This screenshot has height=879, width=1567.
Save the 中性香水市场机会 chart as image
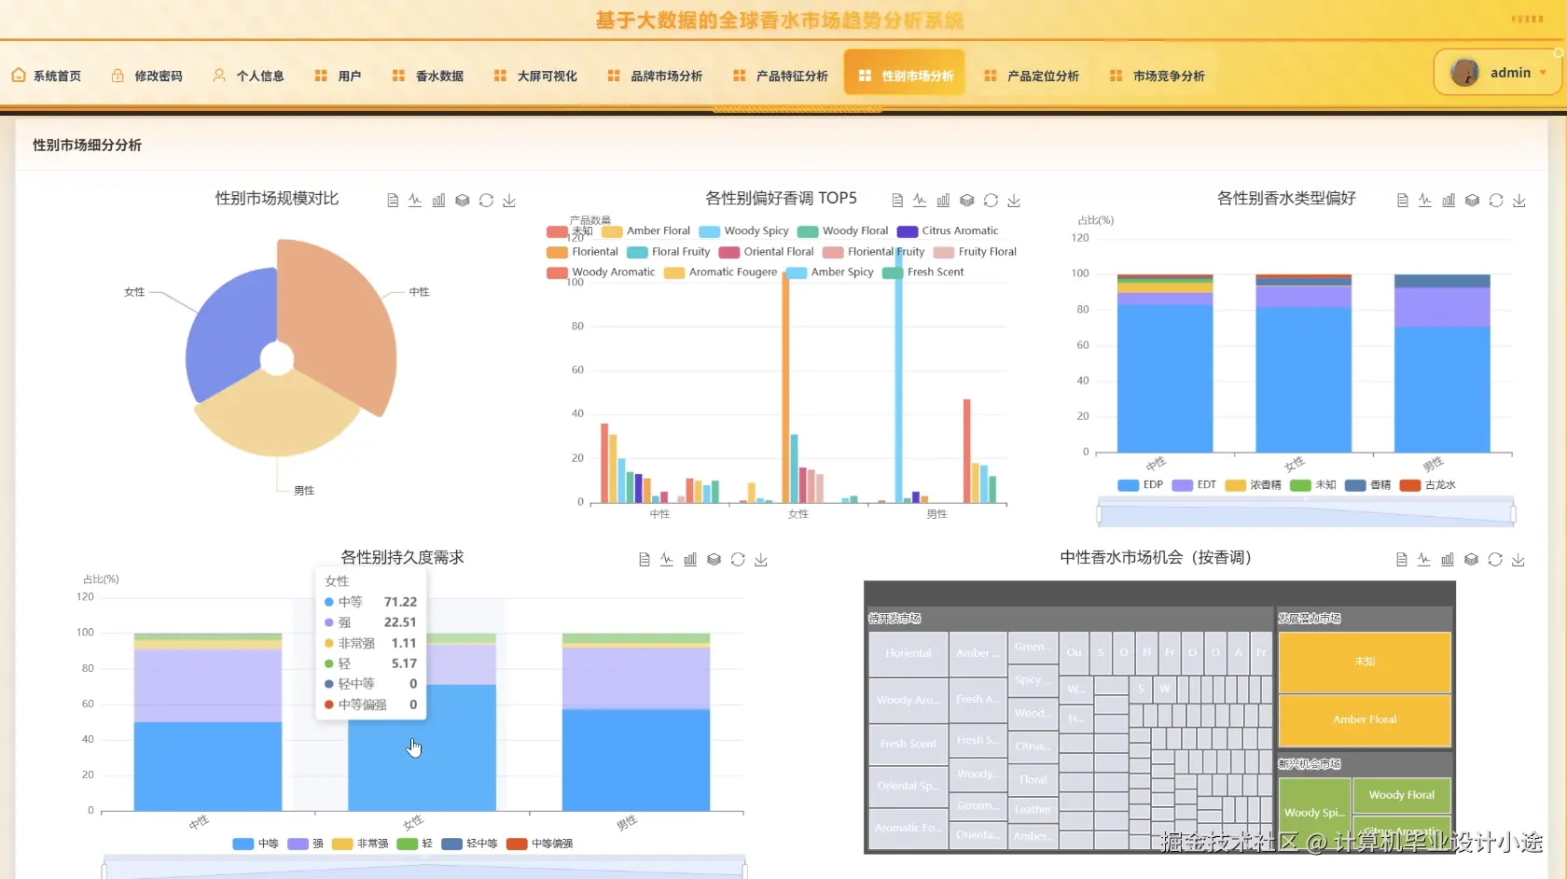coord(1519,559)
